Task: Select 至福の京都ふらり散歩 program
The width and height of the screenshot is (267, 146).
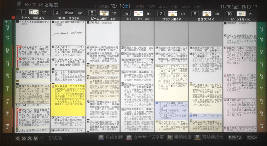Action: pyautogui.click(x=138, y=55)
